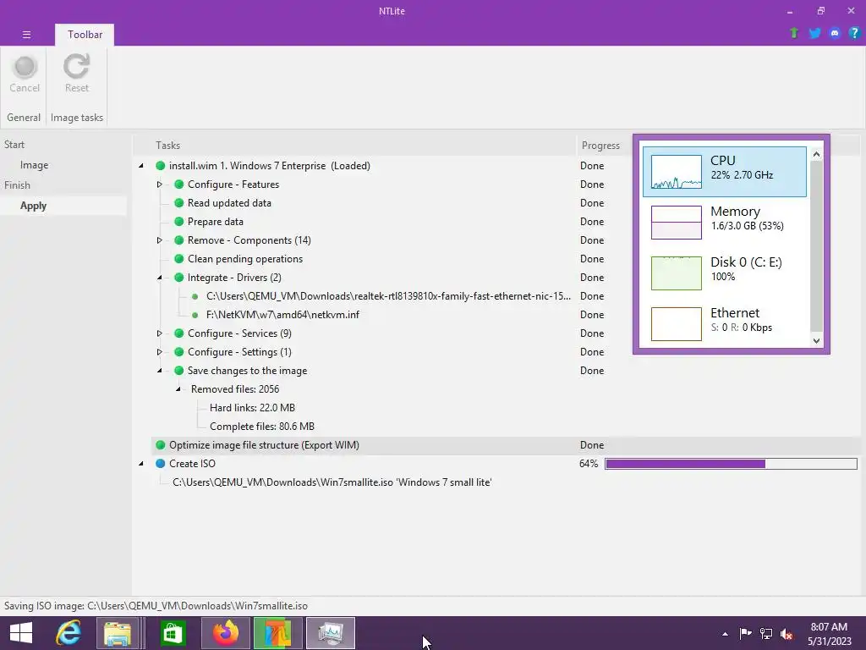The height and width of the screenshot is (650, 866).
Task: Select Disk 0 (C: E:) in monitor
Action: [725, 273]
